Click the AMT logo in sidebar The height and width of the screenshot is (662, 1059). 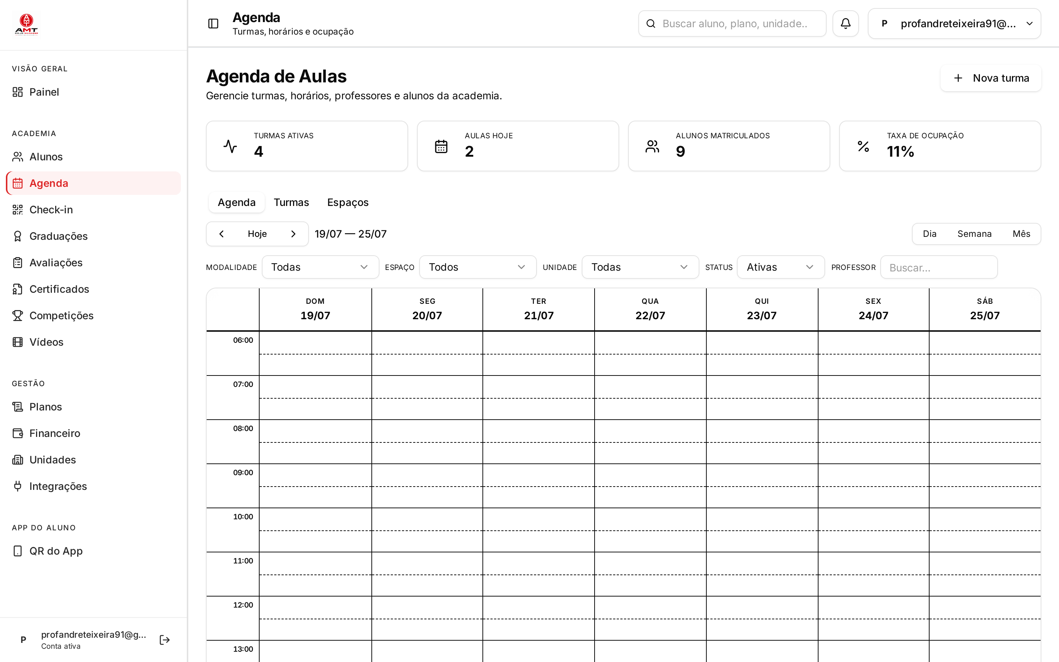click(x=26, y=25)
